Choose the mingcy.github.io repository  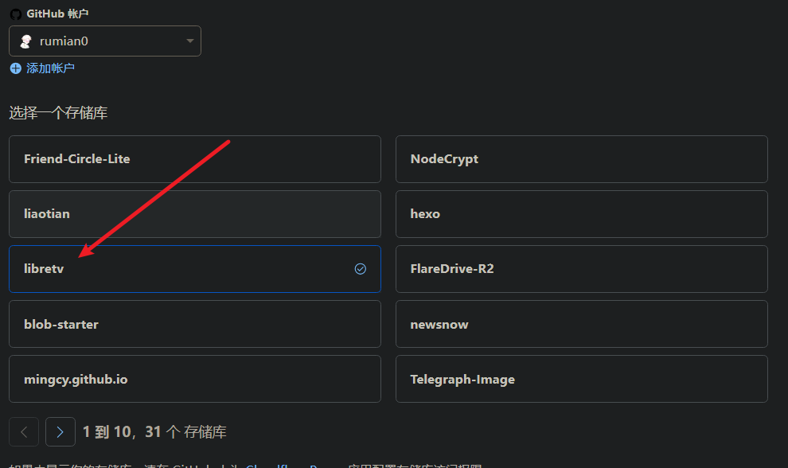tap(194, 379)
